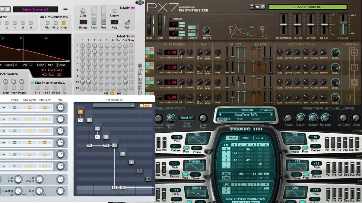Click the PX7 Brightness slider
Image resolution: width=362 pixels, height=203 pixels.
pyautogui.click(x=283, y=24)
